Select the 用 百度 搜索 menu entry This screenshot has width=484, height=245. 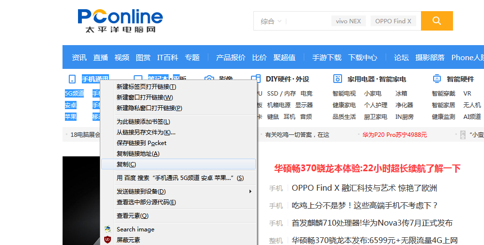179,178
